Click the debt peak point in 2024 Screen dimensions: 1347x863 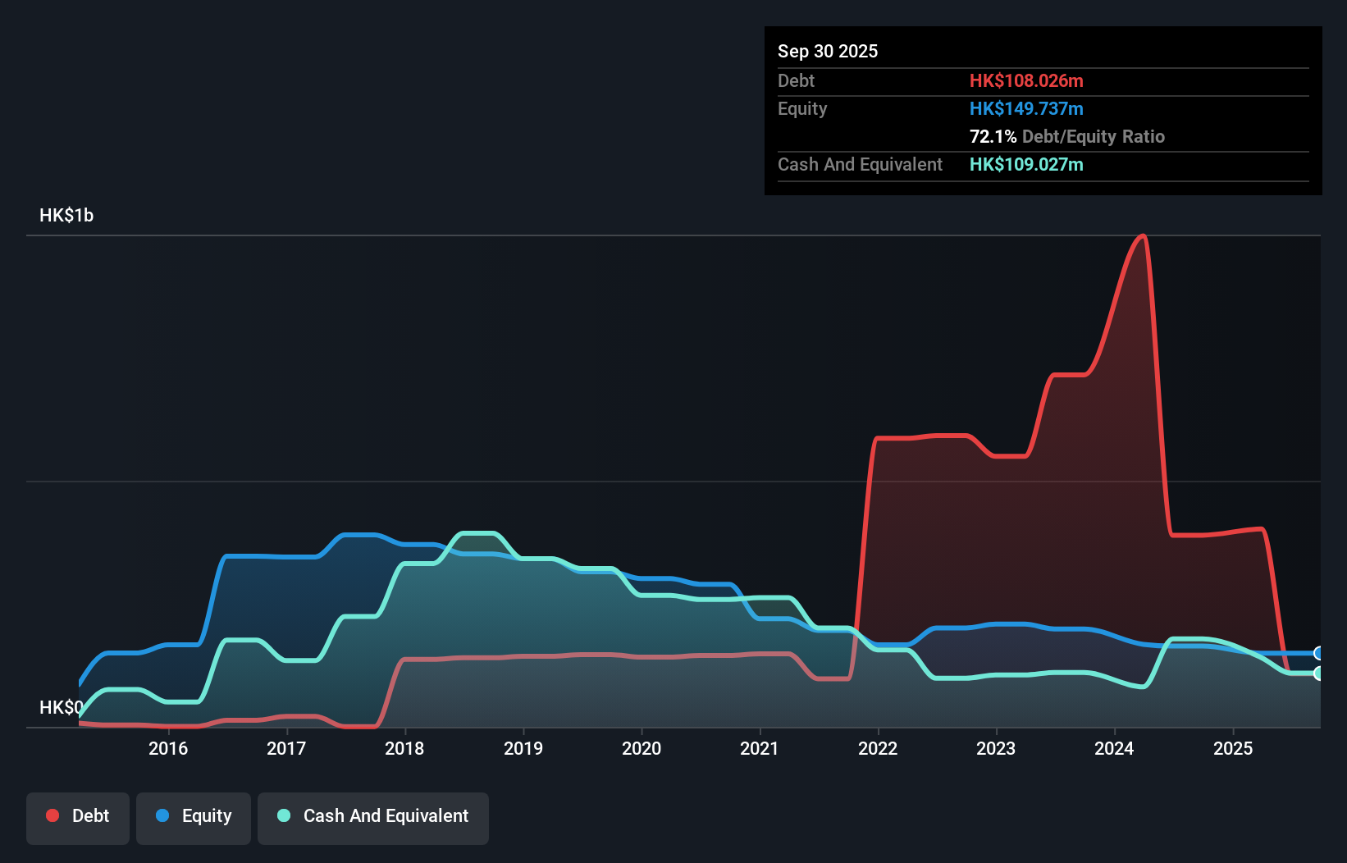1143,236
